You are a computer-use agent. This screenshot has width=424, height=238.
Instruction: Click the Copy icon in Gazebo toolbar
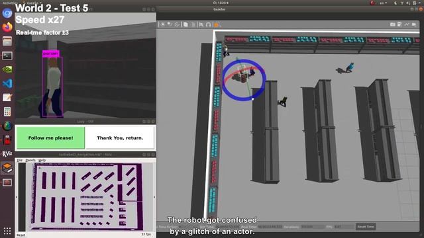coord(185,24)
